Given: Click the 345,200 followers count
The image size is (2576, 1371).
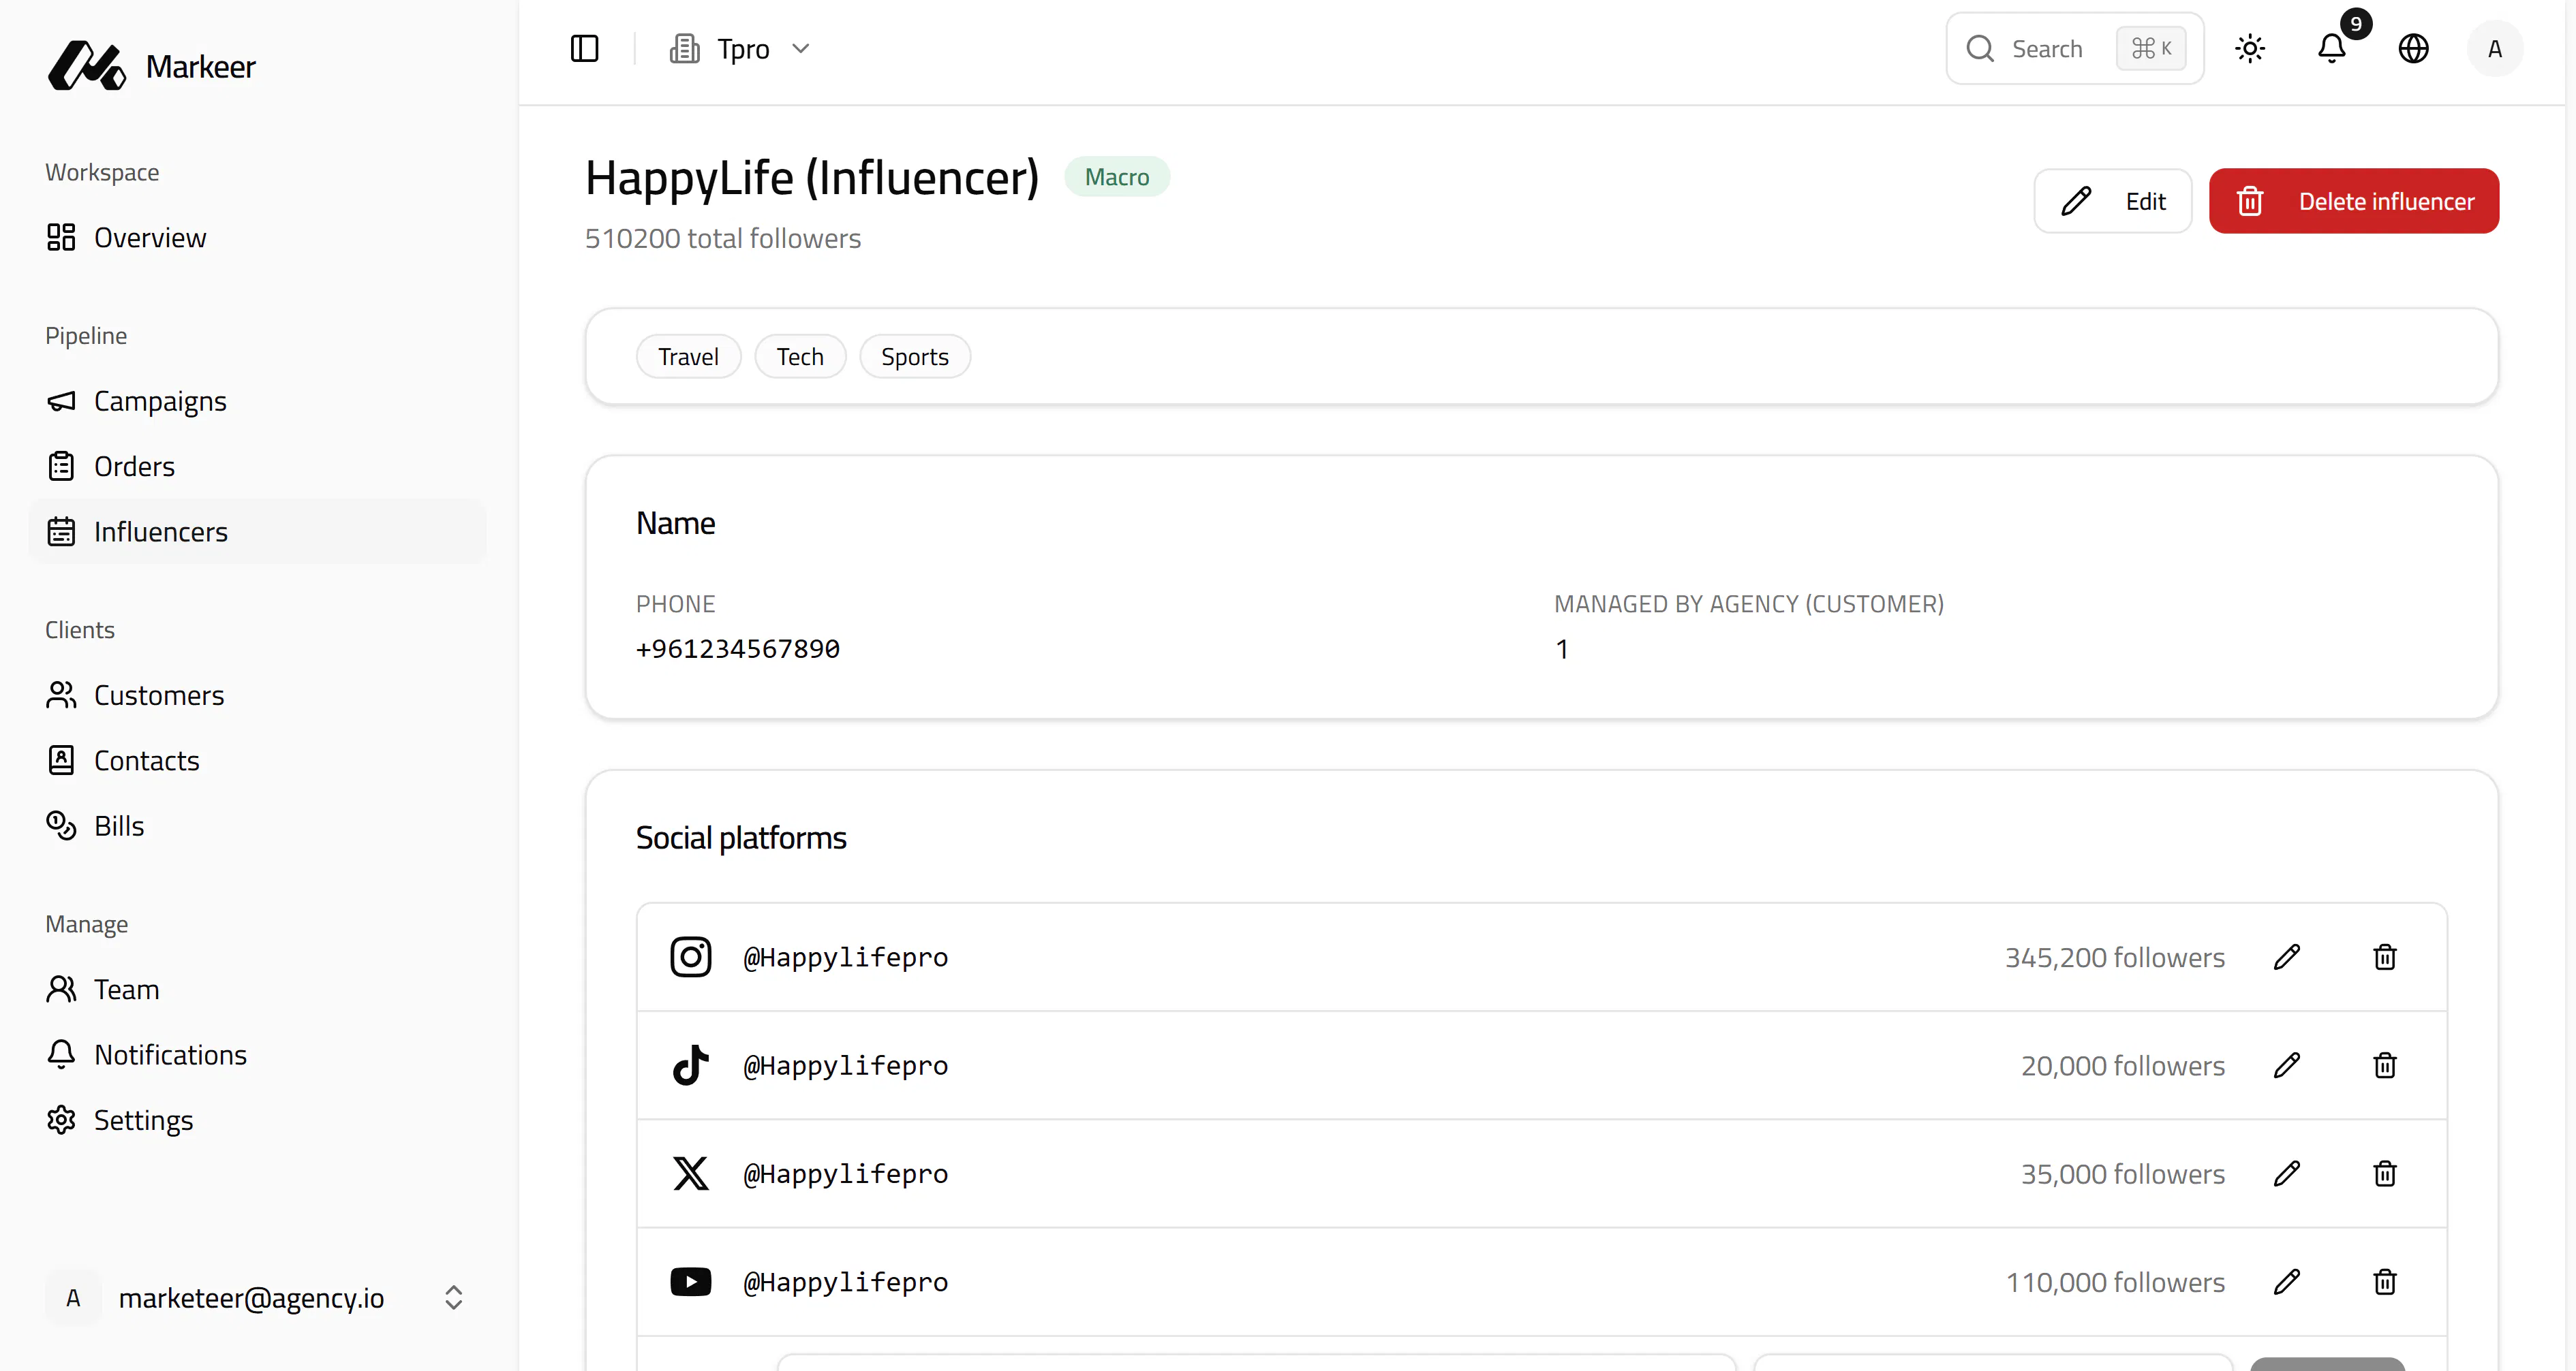Looking at the screenshot, I should pos(2115,958).
